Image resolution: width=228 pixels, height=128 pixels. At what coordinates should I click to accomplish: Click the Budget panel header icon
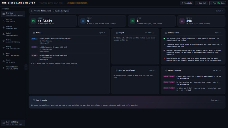[117, 33]
